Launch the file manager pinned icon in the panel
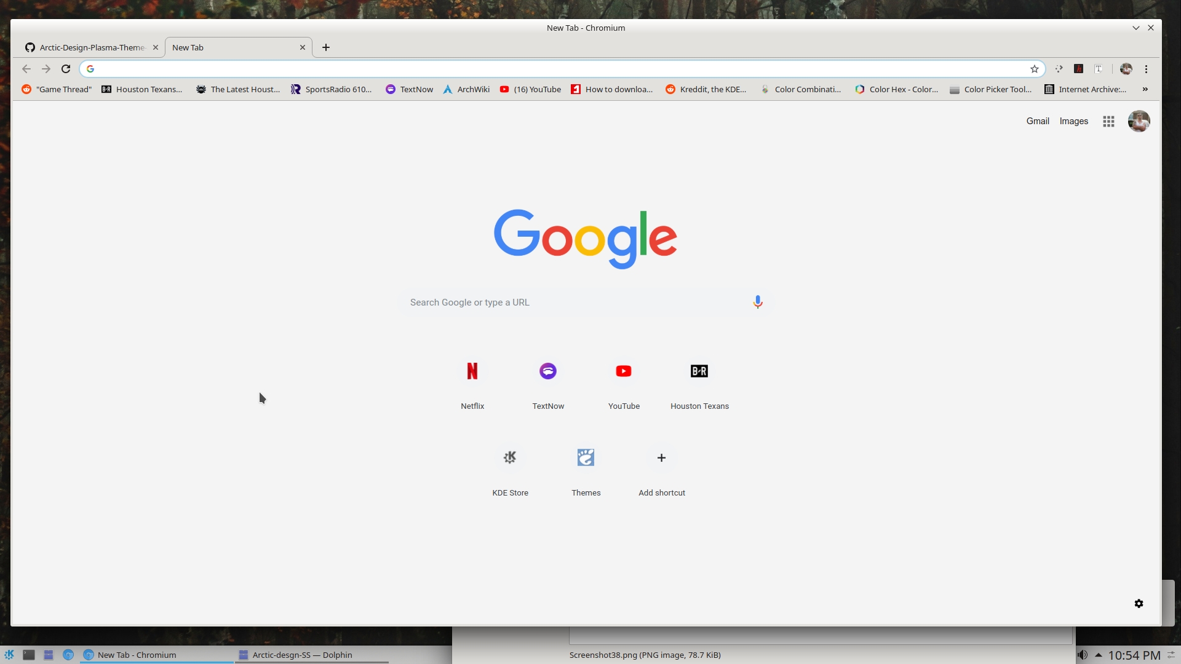Viewport: 1181px width, 664px height. pos(49,655)
